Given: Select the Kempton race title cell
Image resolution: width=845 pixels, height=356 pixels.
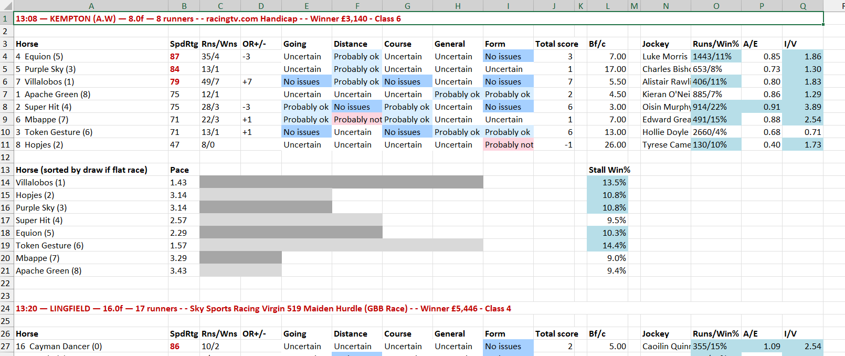Looking at the screenshot, I should tap(208, 19).
